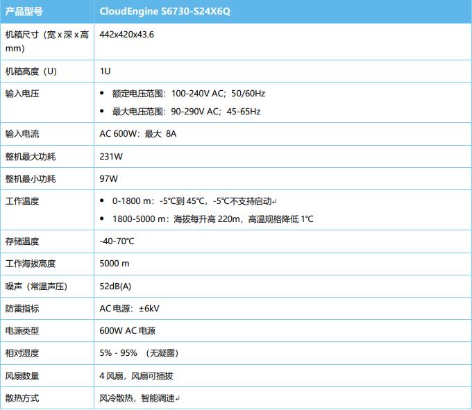Click the '最大电压范围：90-290V AC' line

[x=186, y=112]
